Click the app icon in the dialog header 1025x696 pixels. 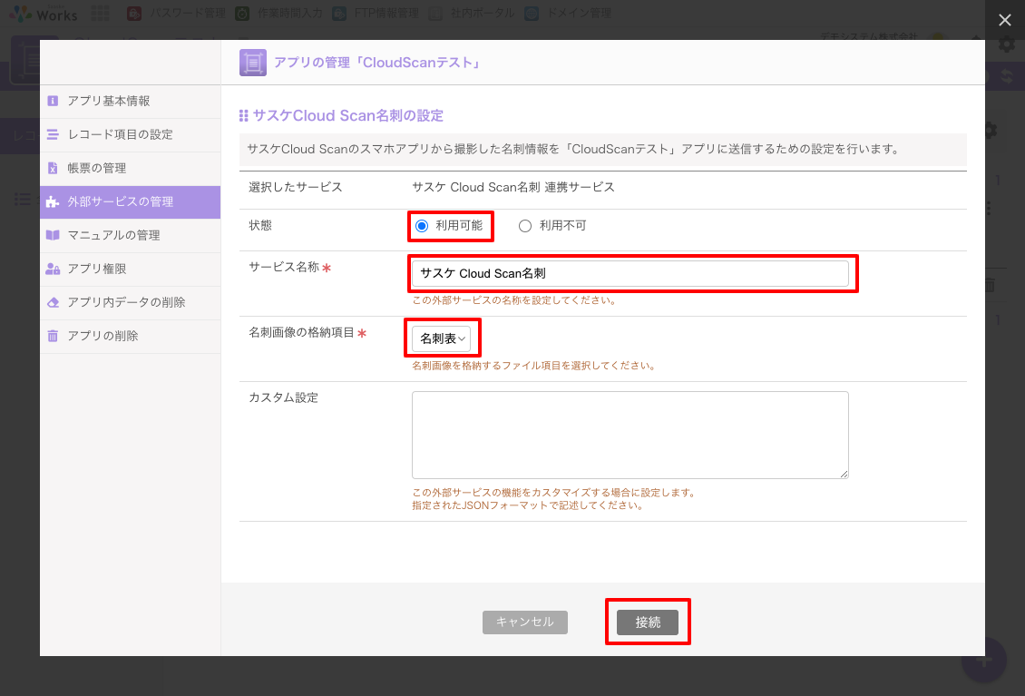click(252, 63)
